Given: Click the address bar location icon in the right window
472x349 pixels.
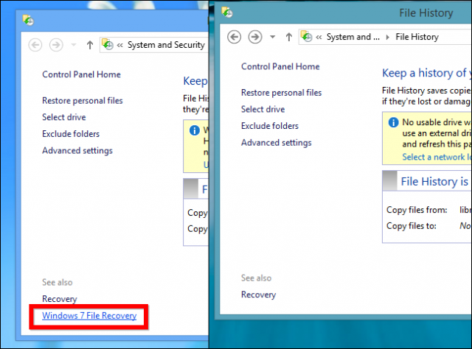Looking at the screenshot, I should tap(307, 37).
